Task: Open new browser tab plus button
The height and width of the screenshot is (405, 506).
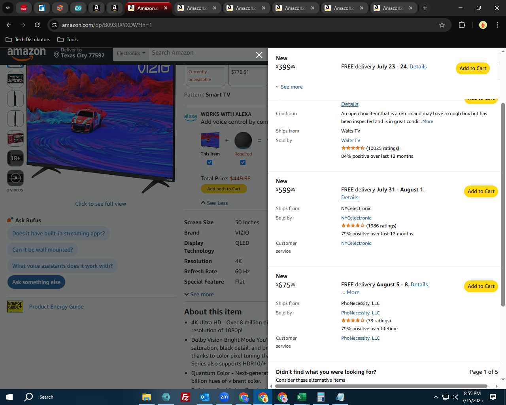Action: [x=425, y=8]
